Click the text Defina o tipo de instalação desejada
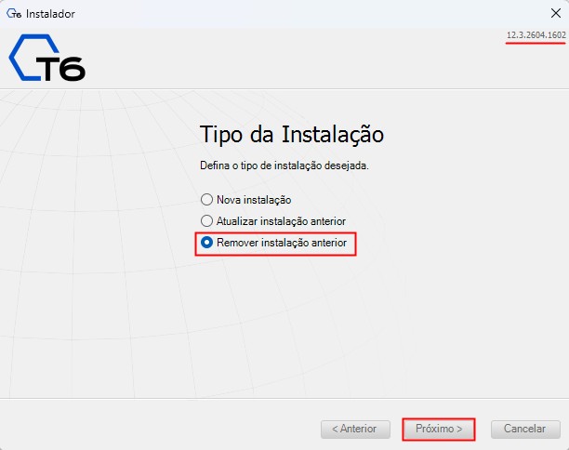Screen dimensions: 569x450 (x=284, y=165)
